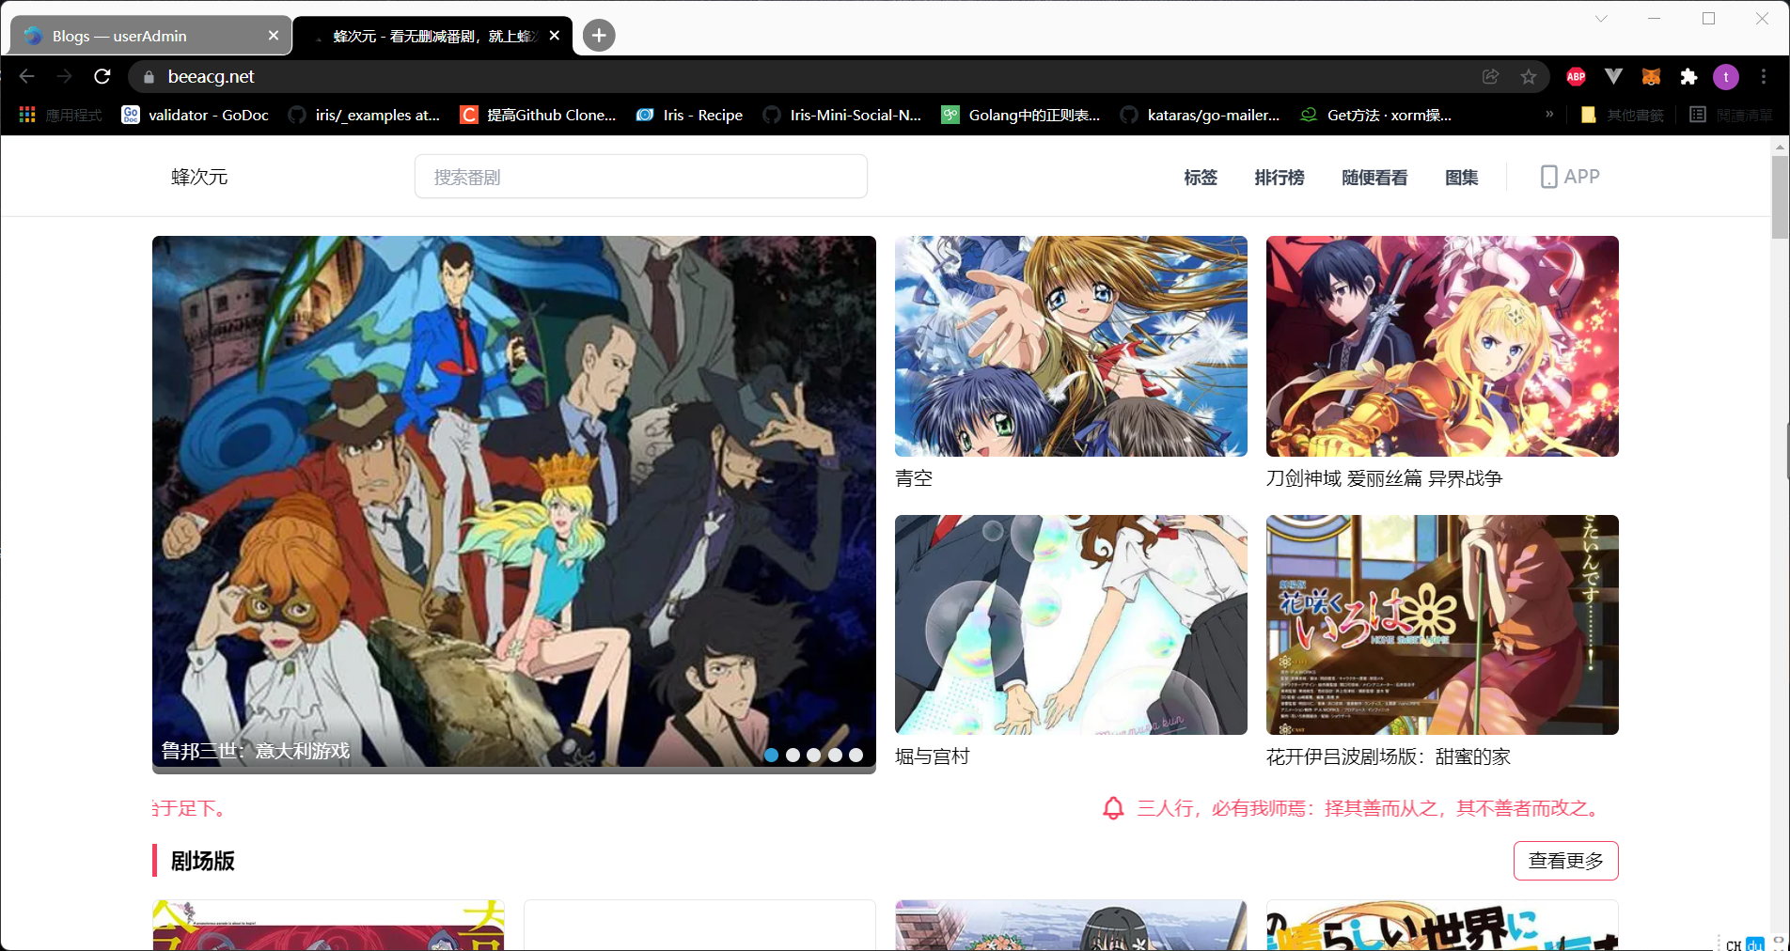Switch to the Blogs — userAdmin tab
The height and width of the screenshot is (951, 1790).
(x=150, y=36)
